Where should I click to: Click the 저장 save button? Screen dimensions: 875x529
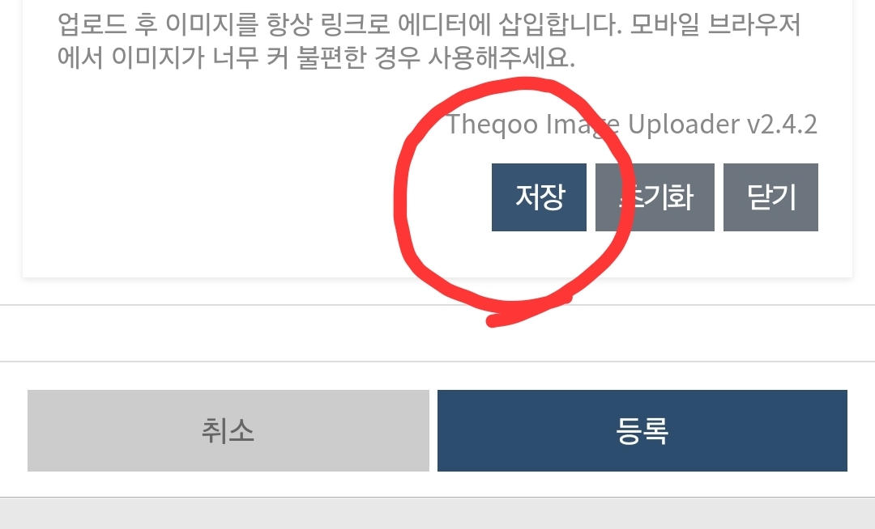(x=539, y=197)
